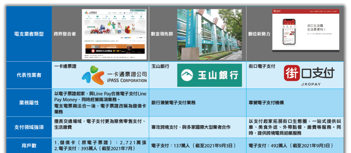Image resolution: width=351 pixels, height=153 pixels.
Task: Click 街口生活圈 slogan in screenshot
Action: (x=317, y=27)
